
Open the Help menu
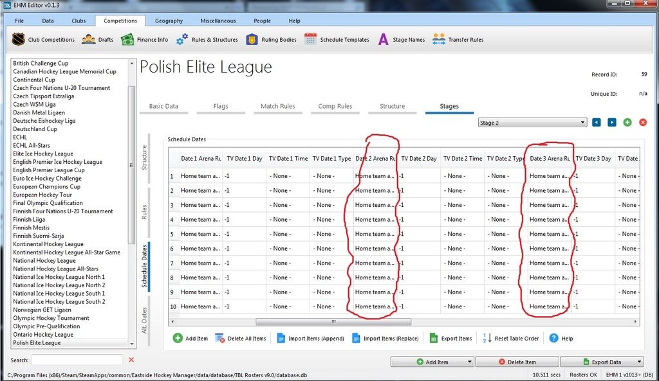pyautogui.click(x=294, y=21)
